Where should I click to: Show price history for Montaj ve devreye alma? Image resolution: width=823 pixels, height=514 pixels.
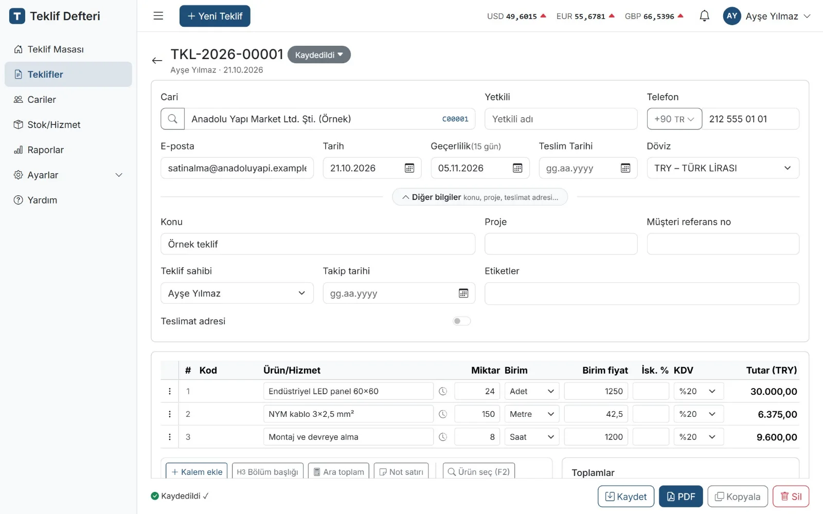point(443,437)
